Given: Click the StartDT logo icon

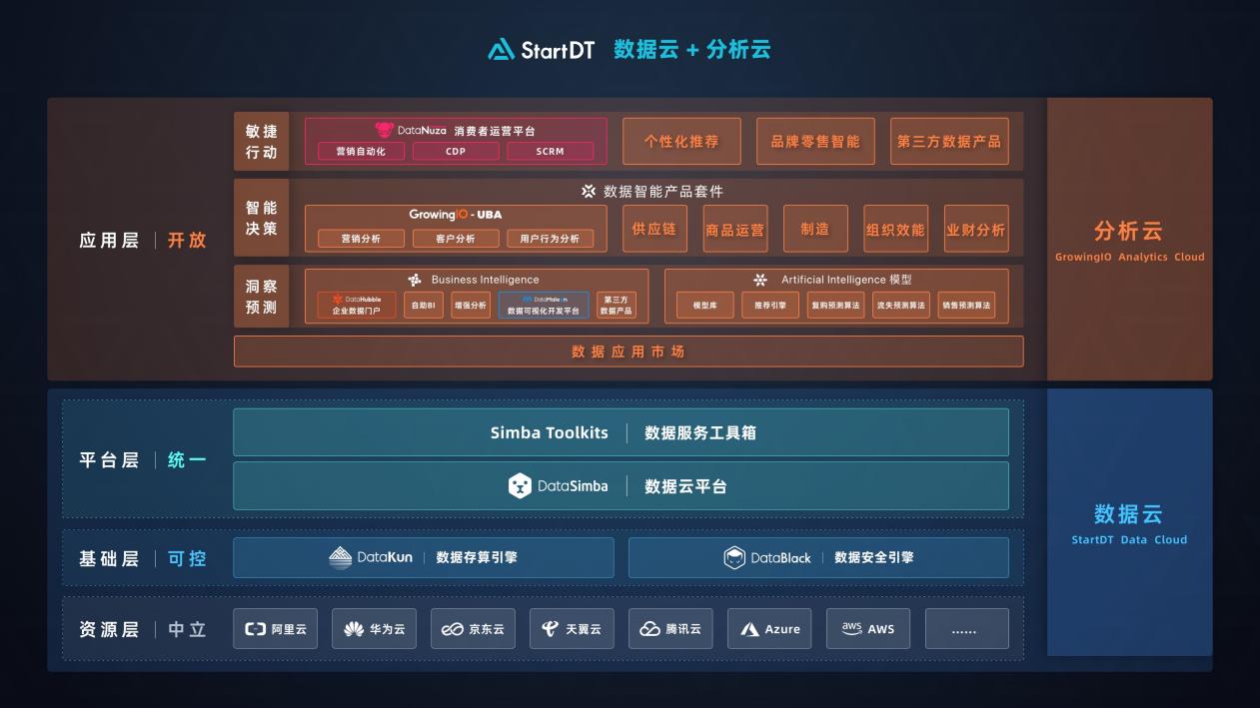Looking at the screenshot, I should tap(502, 49).
